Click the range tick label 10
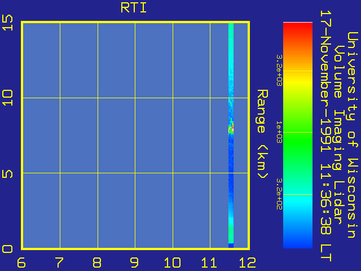This screenshot has height=271, width=361. click(7, 98)
